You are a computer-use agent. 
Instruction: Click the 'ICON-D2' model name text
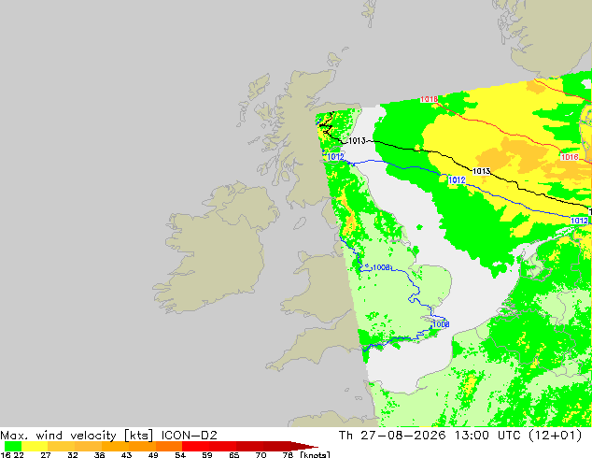190,436
